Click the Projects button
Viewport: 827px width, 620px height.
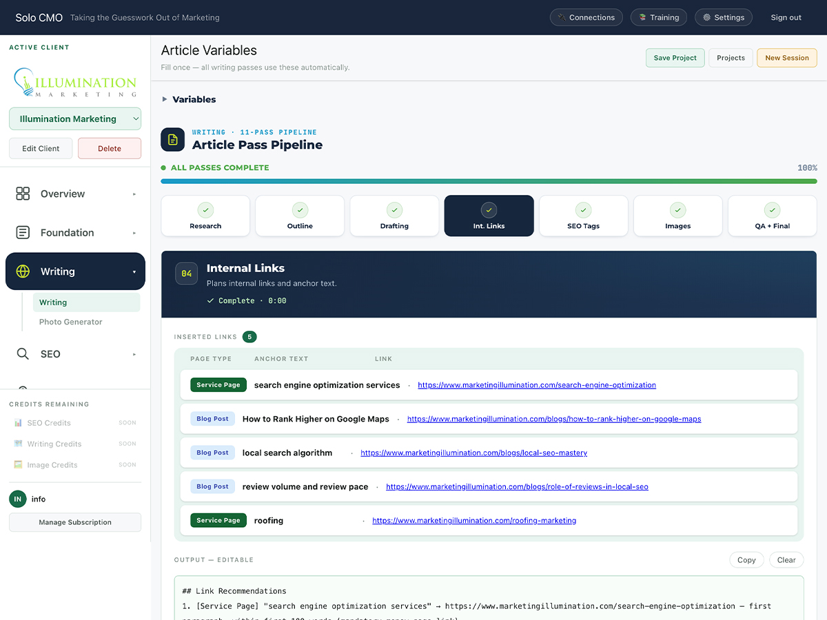pyautogui.click(x=731, y=58)
